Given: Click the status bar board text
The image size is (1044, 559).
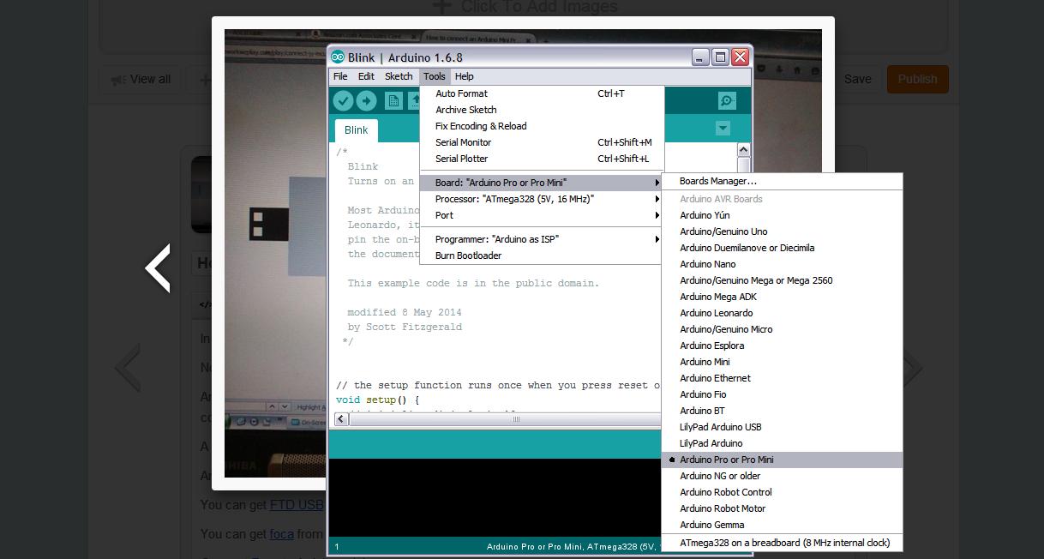Looking at the screenshot, I should [573, 546].
